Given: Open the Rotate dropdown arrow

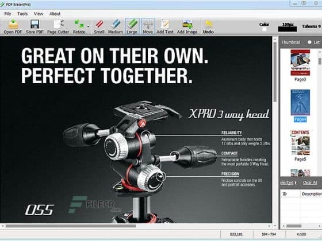Looking at the screenshot, I should 89,26.
